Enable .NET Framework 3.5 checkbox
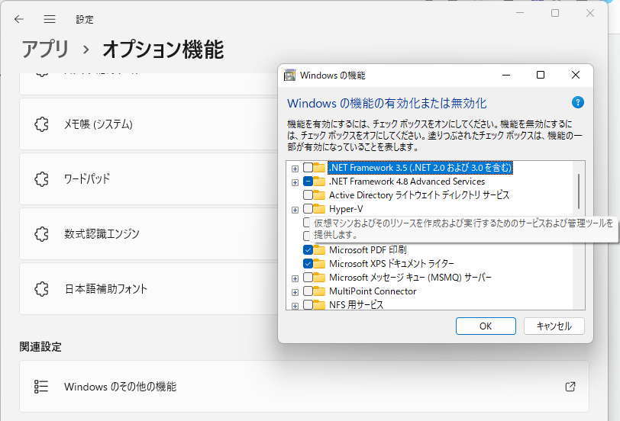Image resolution: width=620 pixels, height=421 pixels. pyautogui.click(x=308, y=168)
